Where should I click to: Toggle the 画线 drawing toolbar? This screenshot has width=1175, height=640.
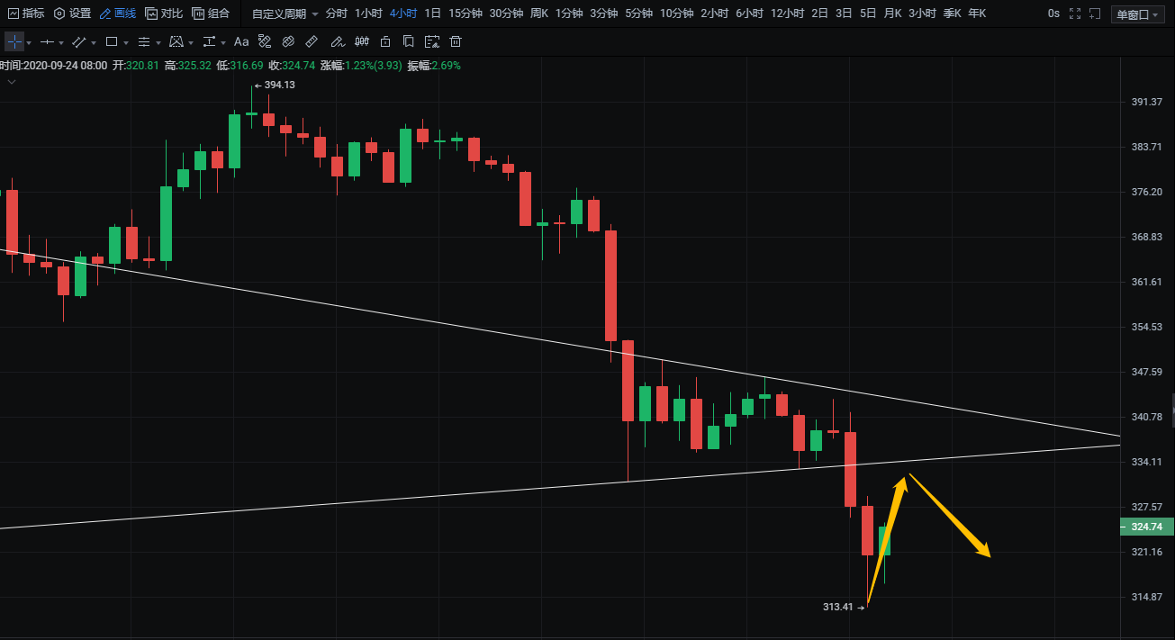118,14
